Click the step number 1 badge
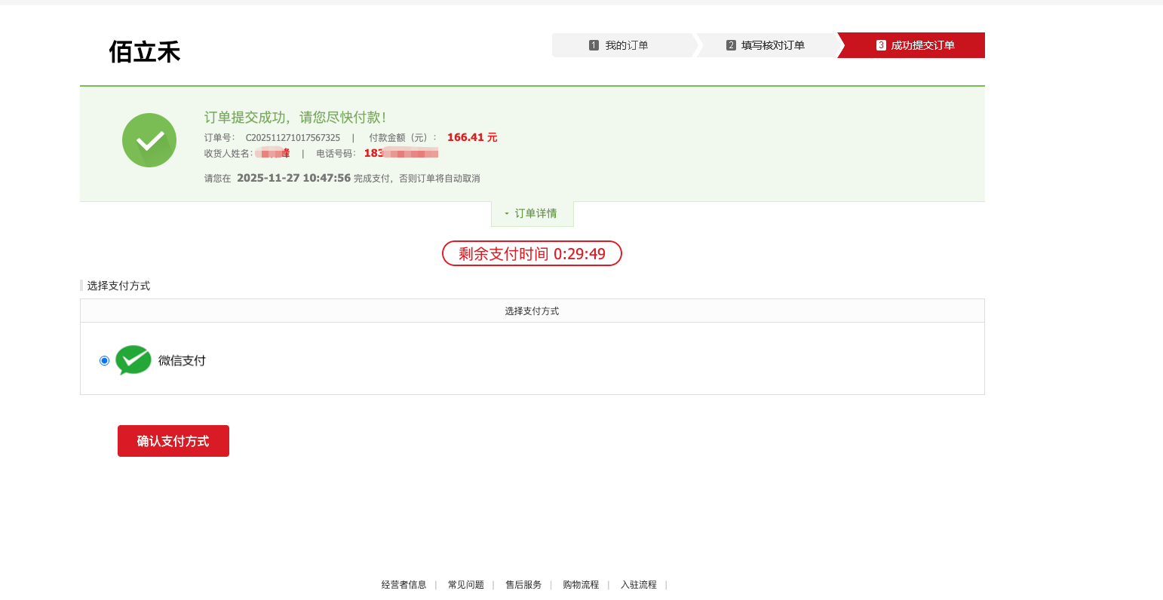This screenshot has width=1163, height=600. 594,45
